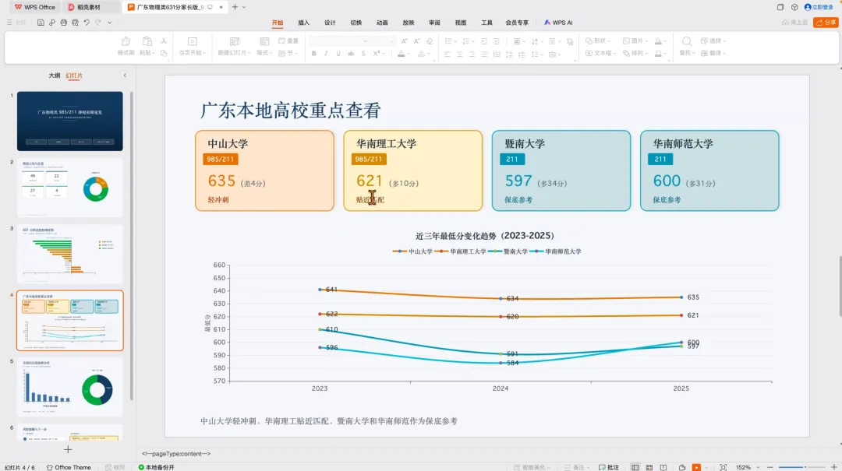Select slide 5 thumbnail
842x471 pixels.
(x=70, y=387)
